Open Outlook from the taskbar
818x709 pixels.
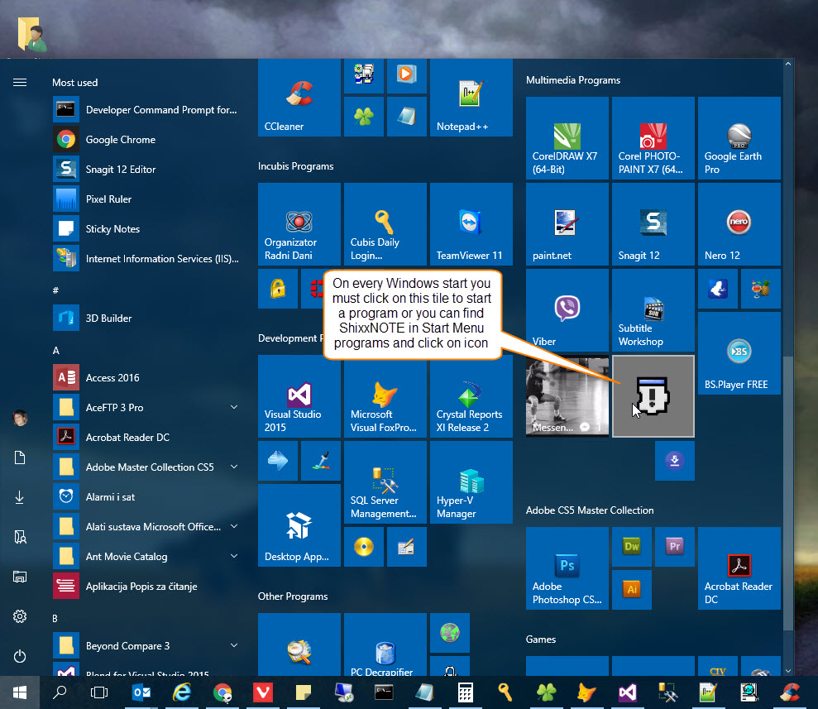141,692
